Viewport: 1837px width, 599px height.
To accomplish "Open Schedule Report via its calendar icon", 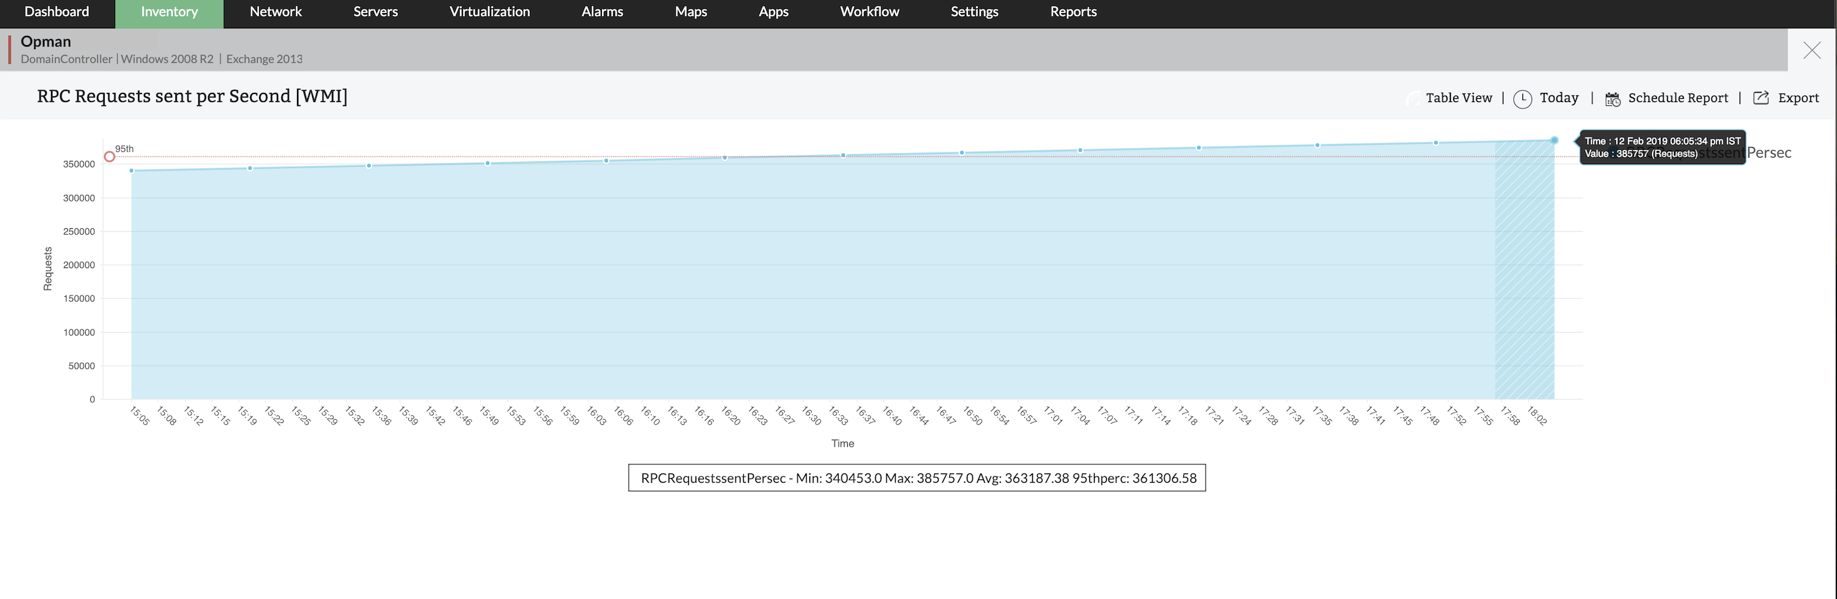I will pos(1613,98).
